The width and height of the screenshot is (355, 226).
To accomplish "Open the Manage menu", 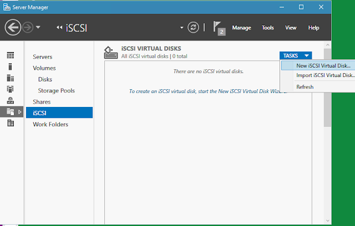I will pyautogui.click(x=241, y=28).
